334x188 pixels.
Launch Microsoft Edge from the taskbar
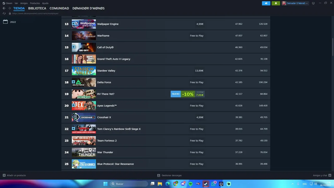168,184
